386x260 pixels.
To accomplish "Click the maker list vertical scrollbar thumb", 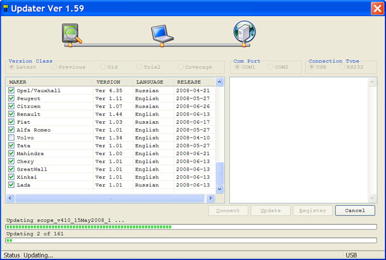I will pyautogui.click(x=220, y=173).
